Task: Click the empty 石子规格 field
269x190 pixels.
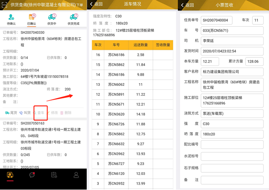Action: 232,168
